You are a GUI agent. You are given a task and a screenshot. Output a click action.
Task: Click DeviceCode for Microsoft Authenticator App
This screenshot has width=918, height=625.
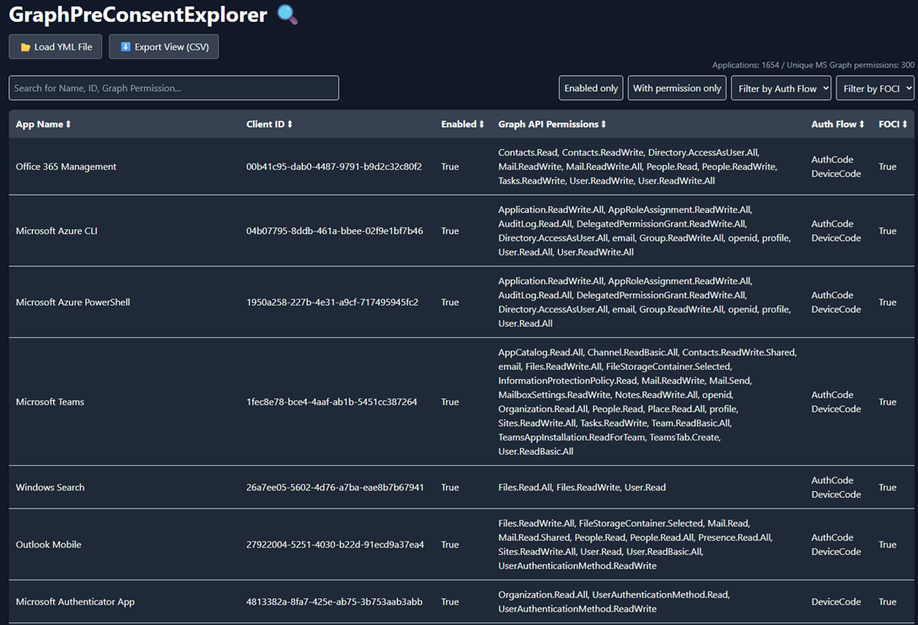836,602
